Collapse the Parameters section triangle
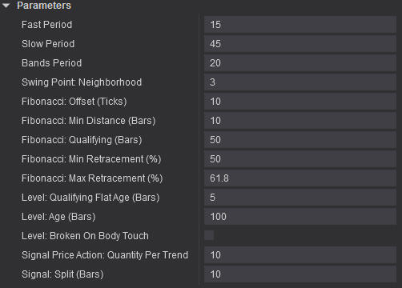 pyautogui.click(x=6, y=6)
